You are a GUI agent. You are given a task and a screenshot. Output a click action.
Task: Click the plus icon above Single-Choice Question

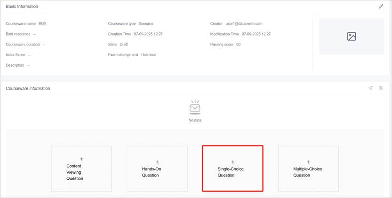[232, 162]
